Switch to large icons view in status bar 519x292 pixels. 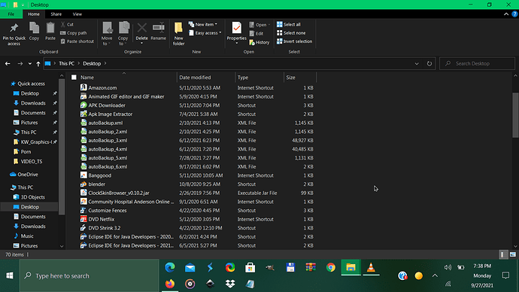point(513,254)
